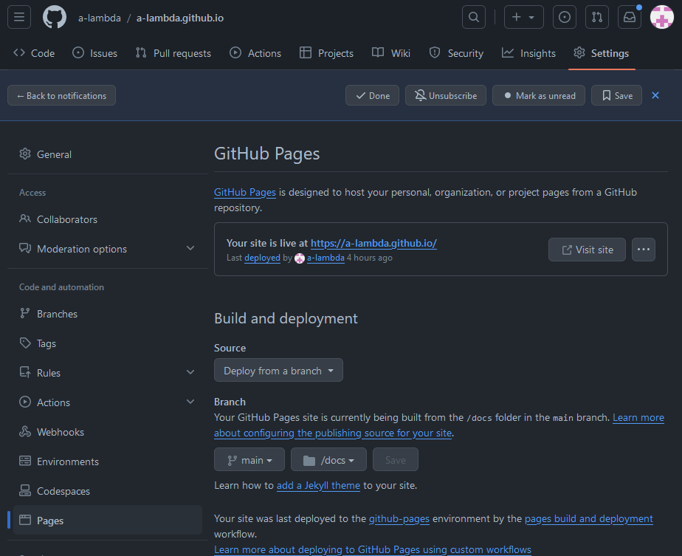Open the /docs folder dropdown
This screenshot has height=556, width=682.
[328, 460]
